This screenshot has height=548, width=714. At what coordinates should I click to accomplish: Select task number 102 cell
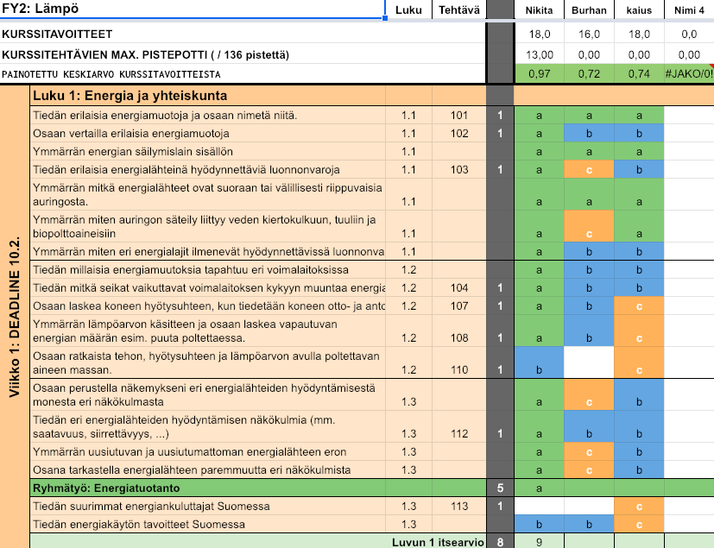[459, 134]
